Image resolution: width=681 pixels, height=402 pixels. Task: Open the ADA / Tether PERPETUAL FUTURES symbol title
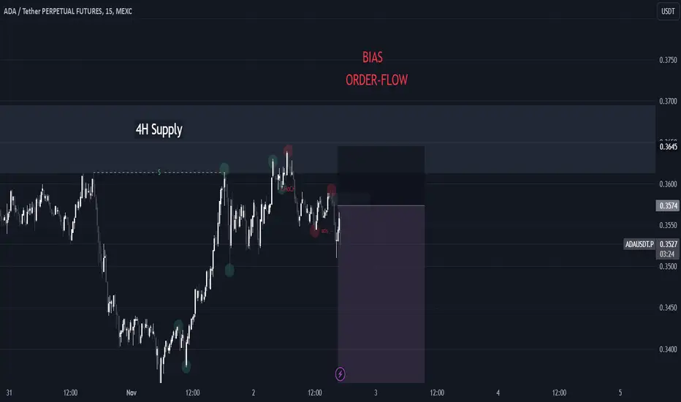[x=68, y=11]
